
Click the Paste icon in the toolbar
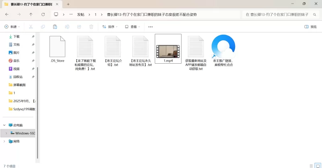pyautogui.click(x=55, y=27)
